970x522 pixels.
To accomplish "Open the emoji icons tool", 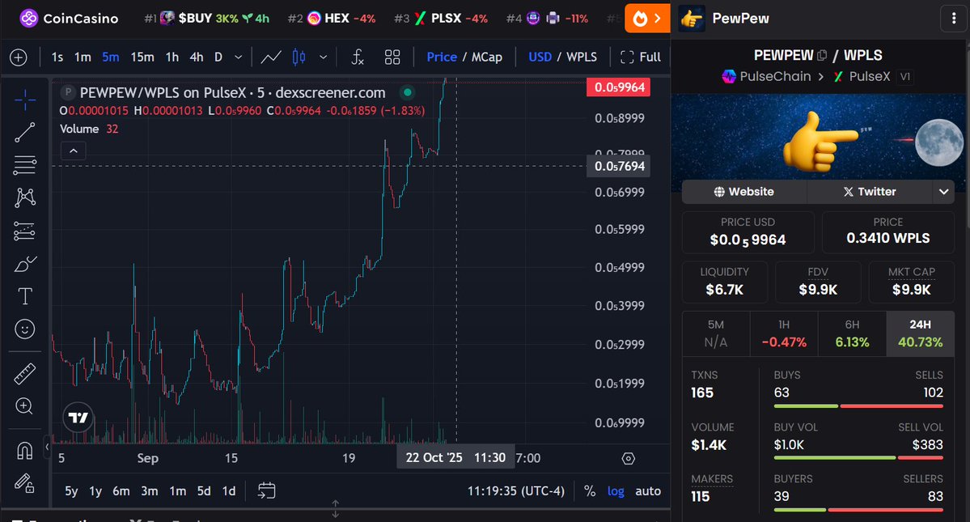I will tap(25, 329).
